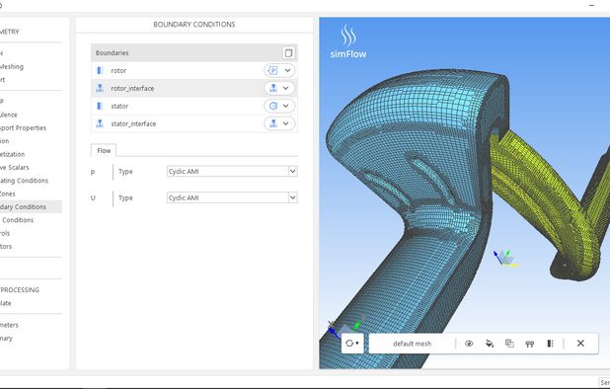Image resolution: width=610 pixels, height=389 pixels.
Task: Click the copy boundaries icon in Boundaries header
Action: click(288, 53)
